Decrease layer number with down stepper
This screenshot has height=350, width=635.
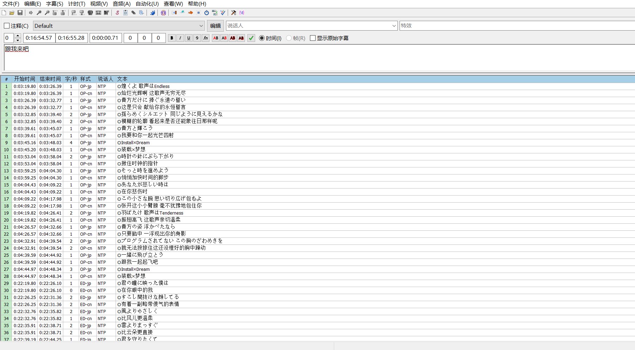pyautogui.click(x=18, y=40)
